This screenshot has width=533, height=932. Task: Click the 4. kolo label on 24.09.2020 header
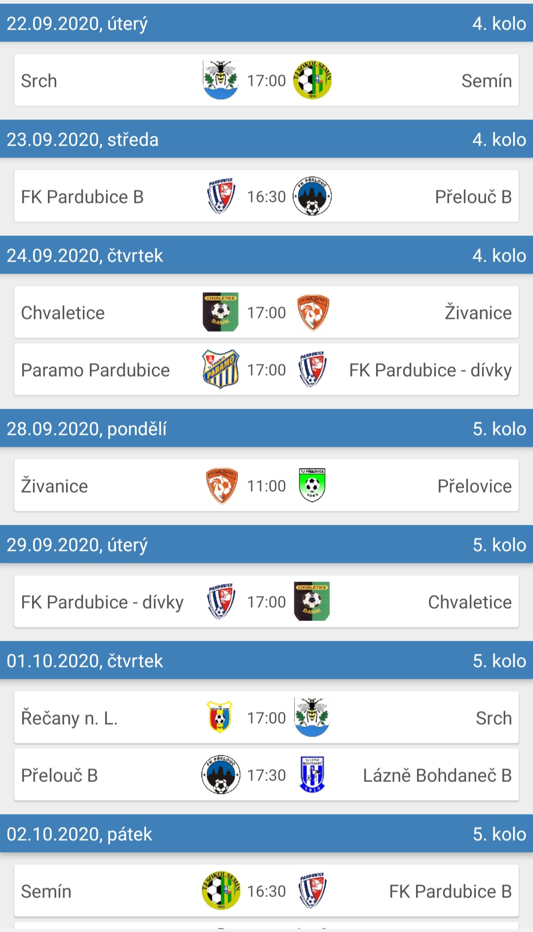499,256
